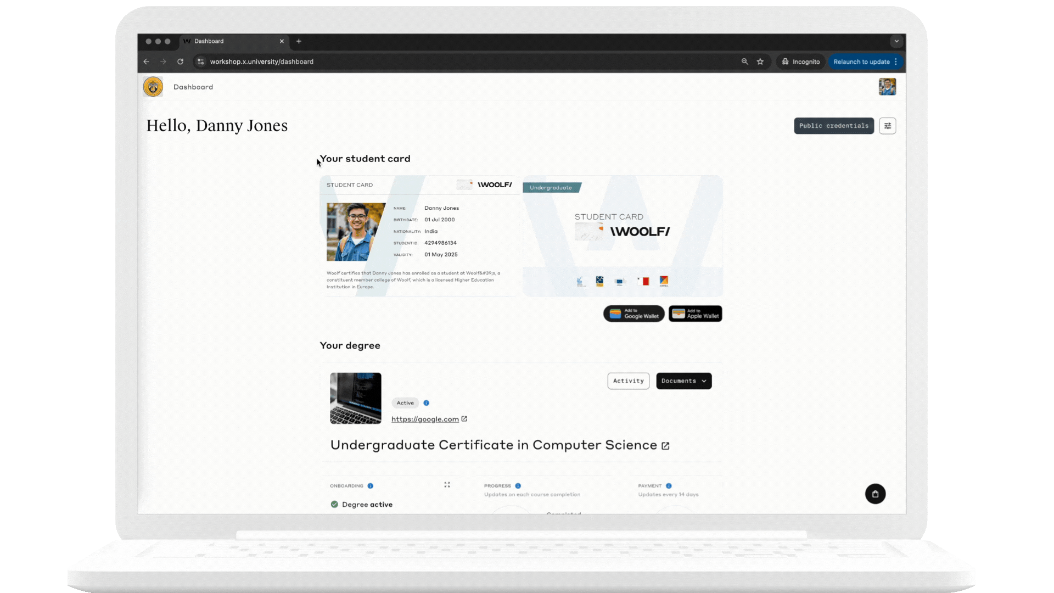Screen dimensions: 1054x593
Task: Click the Onboarding info icon
Action: [371, 485]
